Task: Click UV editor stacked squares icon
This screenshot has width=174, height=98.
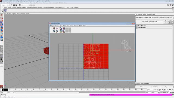Action: pyautogui.click(x=64, y=32)
